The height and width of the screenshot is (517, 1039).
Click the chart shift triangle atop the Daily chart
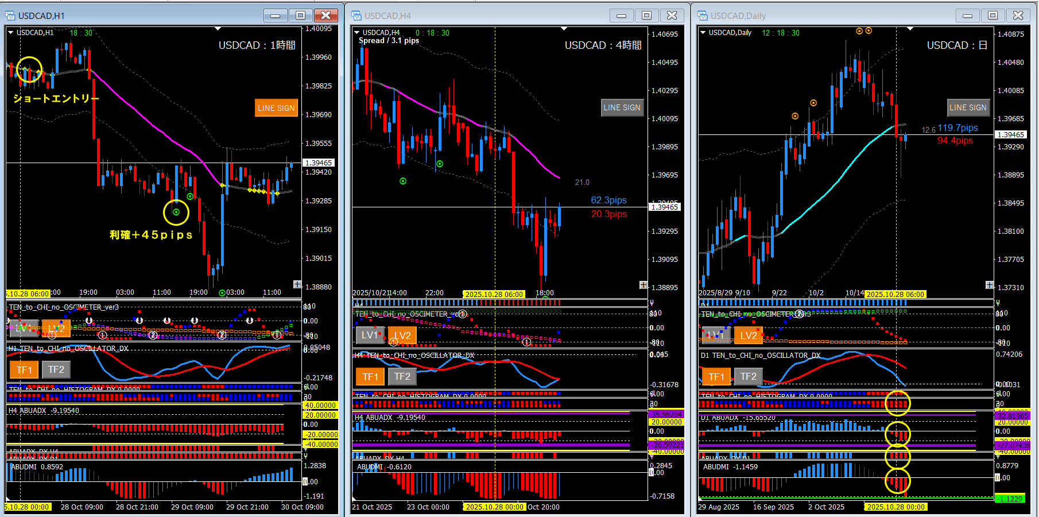910,29
